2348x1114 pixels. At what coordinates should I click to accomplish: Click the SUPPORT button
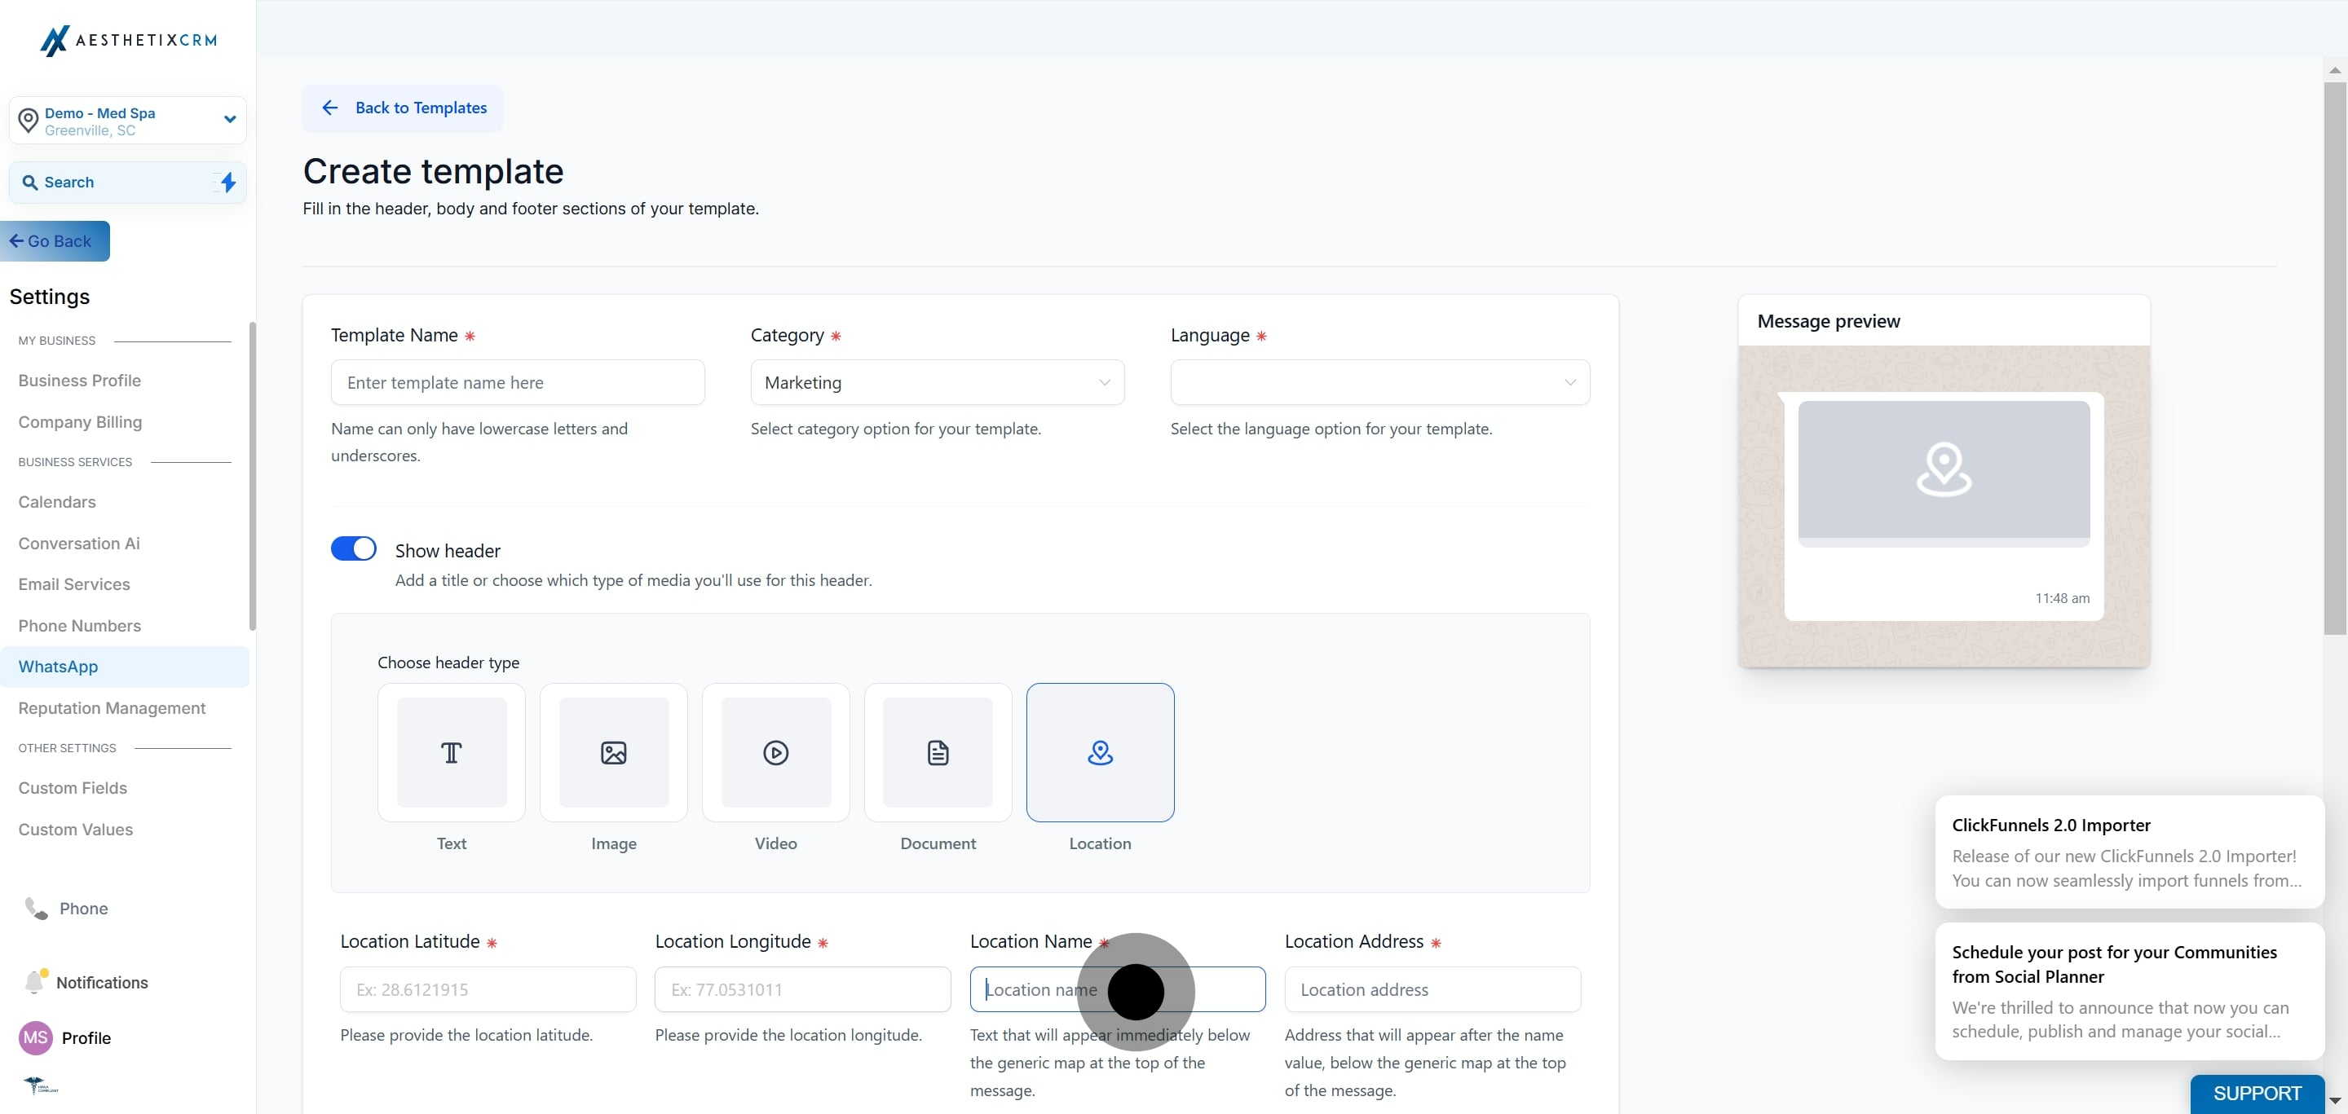pos(2257,1093)
